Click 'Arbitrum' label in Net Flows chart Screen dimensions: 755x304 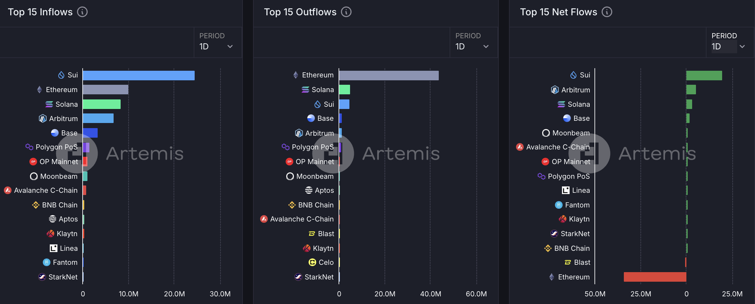click(x=576, y=90)
